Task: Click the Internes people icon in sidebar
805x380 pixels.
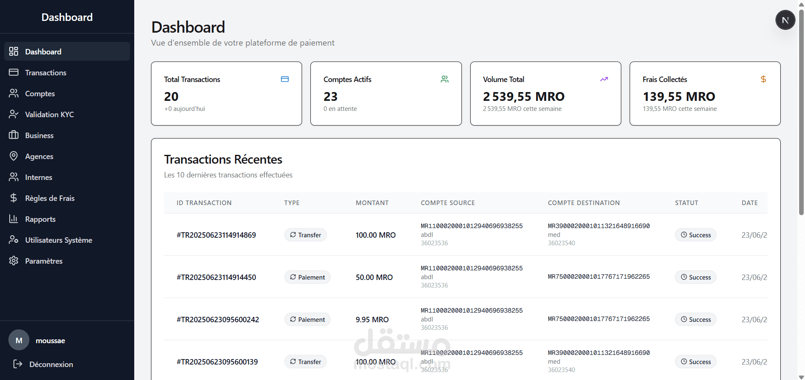Action: [x=14, y=177]
